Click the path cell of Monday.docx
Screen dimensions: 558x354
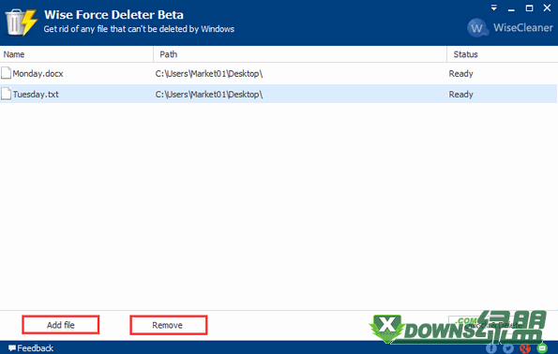tap(209, 74)
